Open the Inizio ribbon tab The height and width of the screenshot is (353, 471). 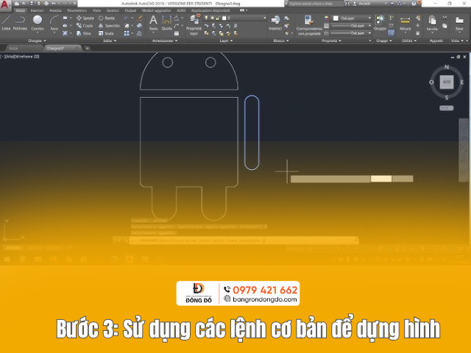tap(21, 10)
